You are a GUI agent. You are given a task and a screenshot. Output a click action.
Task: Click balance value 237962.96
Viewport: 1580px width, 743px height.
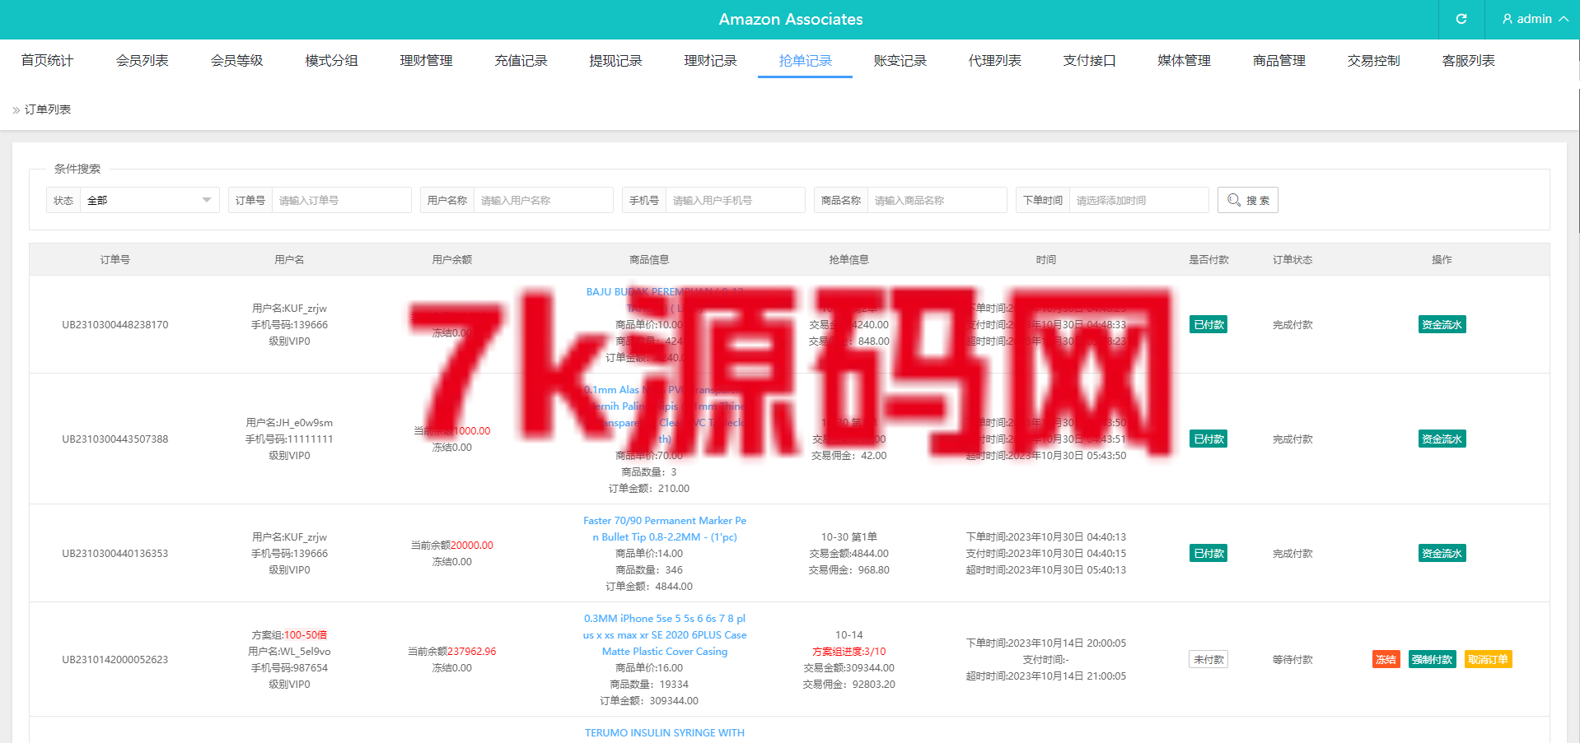pos(472,651)
